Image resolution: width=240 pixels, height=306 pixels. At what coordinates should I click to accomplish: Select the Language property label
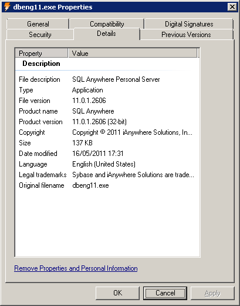click(x=33, y=164)
